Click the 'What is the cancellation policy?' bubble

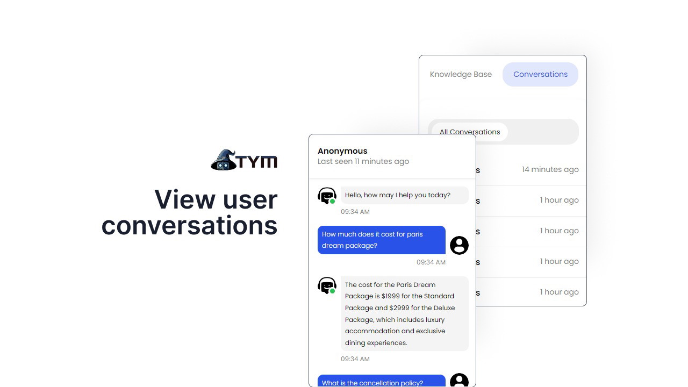(381, 382)
